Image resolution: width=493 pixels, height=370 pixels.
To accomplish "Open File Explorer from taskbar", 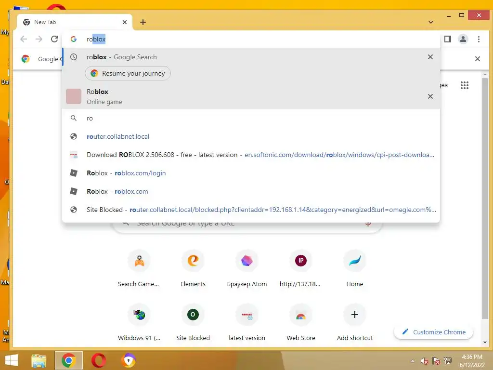I will 39,360.
